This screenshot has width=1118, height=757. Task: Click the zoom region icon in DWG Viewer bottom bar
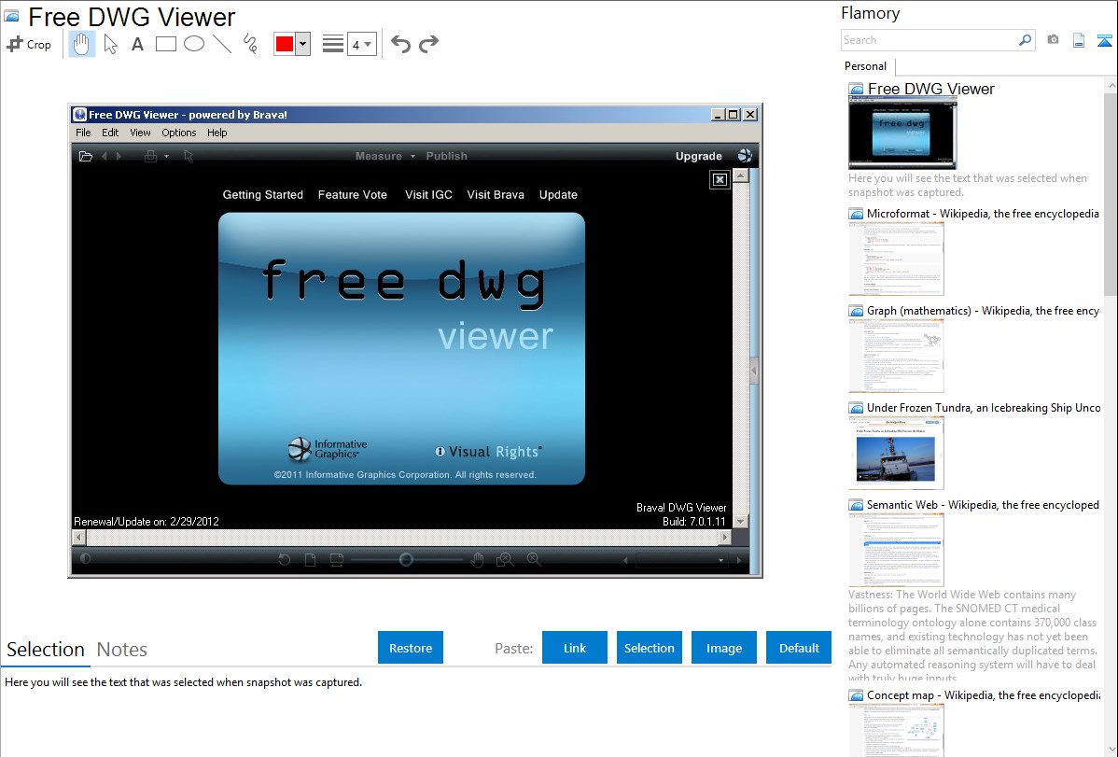(x=505, y=560)
